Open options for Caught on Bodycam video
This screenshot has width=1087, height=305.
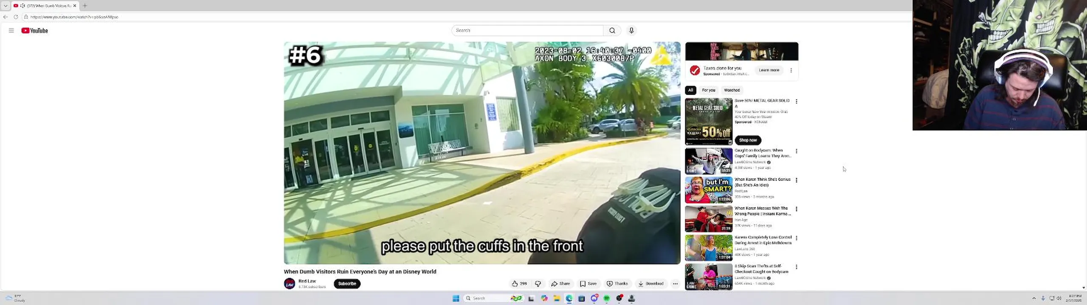point(797,151)
